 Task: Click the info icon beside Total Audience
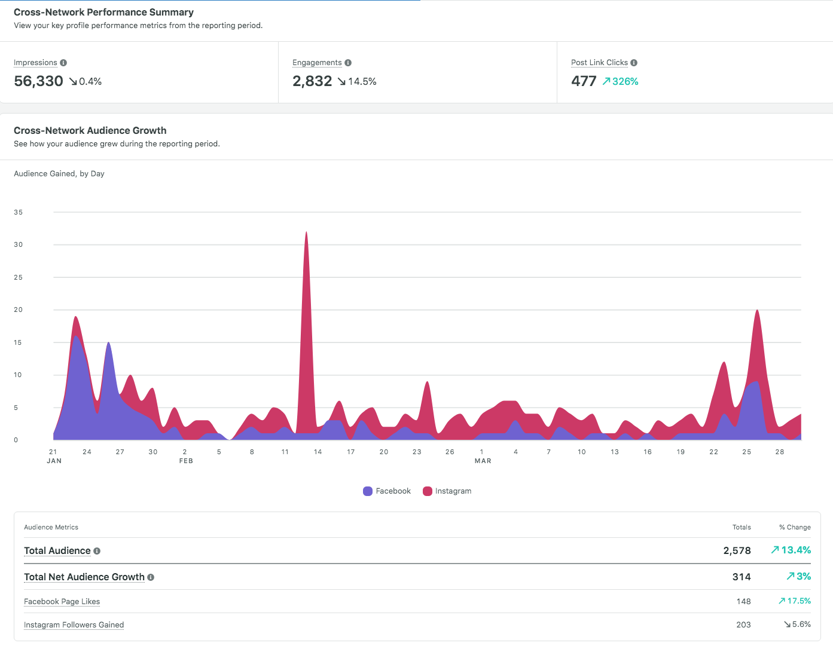[97, 551]
